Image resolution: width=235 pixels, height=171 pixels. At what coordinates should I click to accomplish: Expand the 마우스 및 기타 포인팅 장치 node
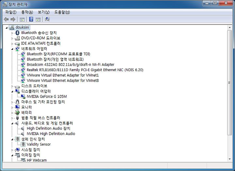pyautogui.click(x=12, y=102)
